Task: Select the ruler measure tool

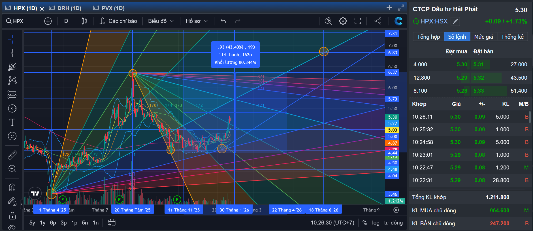Action: 12,155
